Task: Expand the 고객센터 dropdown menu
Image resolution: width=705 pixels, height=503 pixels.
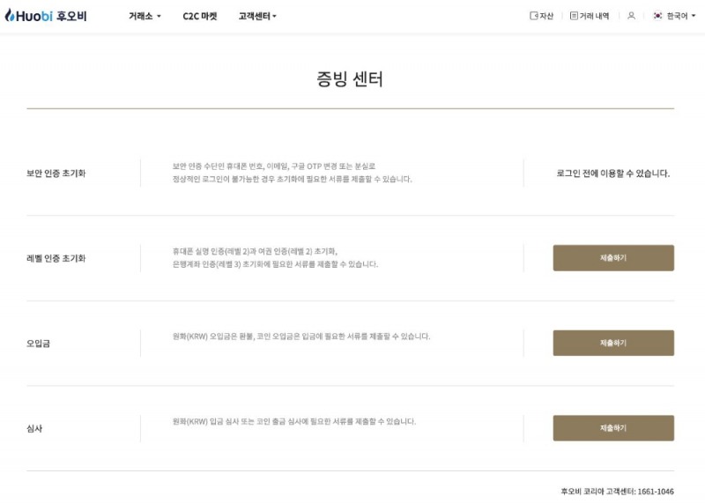Action: click(x=257, y=16)
